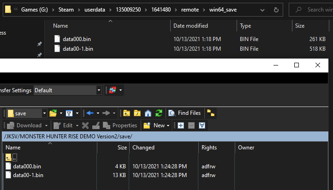Sort remote files by Rights column
The image size is (333, 190).
209,148
